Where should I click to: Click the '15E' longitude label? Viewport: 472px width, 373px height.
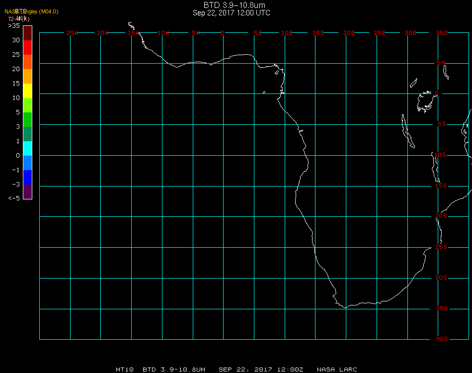pyautogui.click(x=318, y=33)
